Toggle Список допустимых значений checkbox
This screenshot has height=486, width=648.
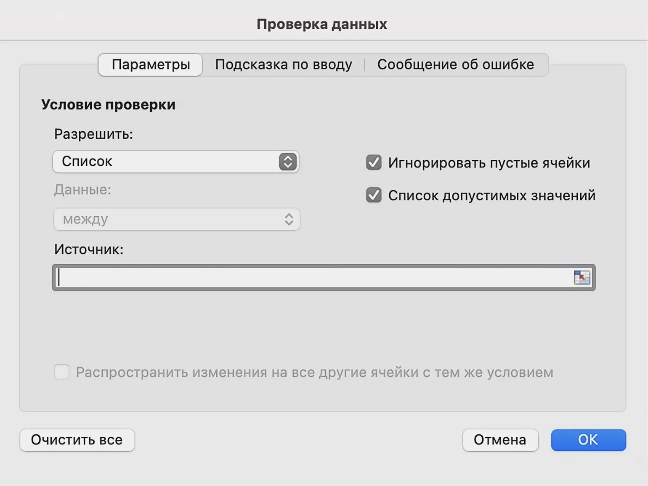tap(374, 195)
